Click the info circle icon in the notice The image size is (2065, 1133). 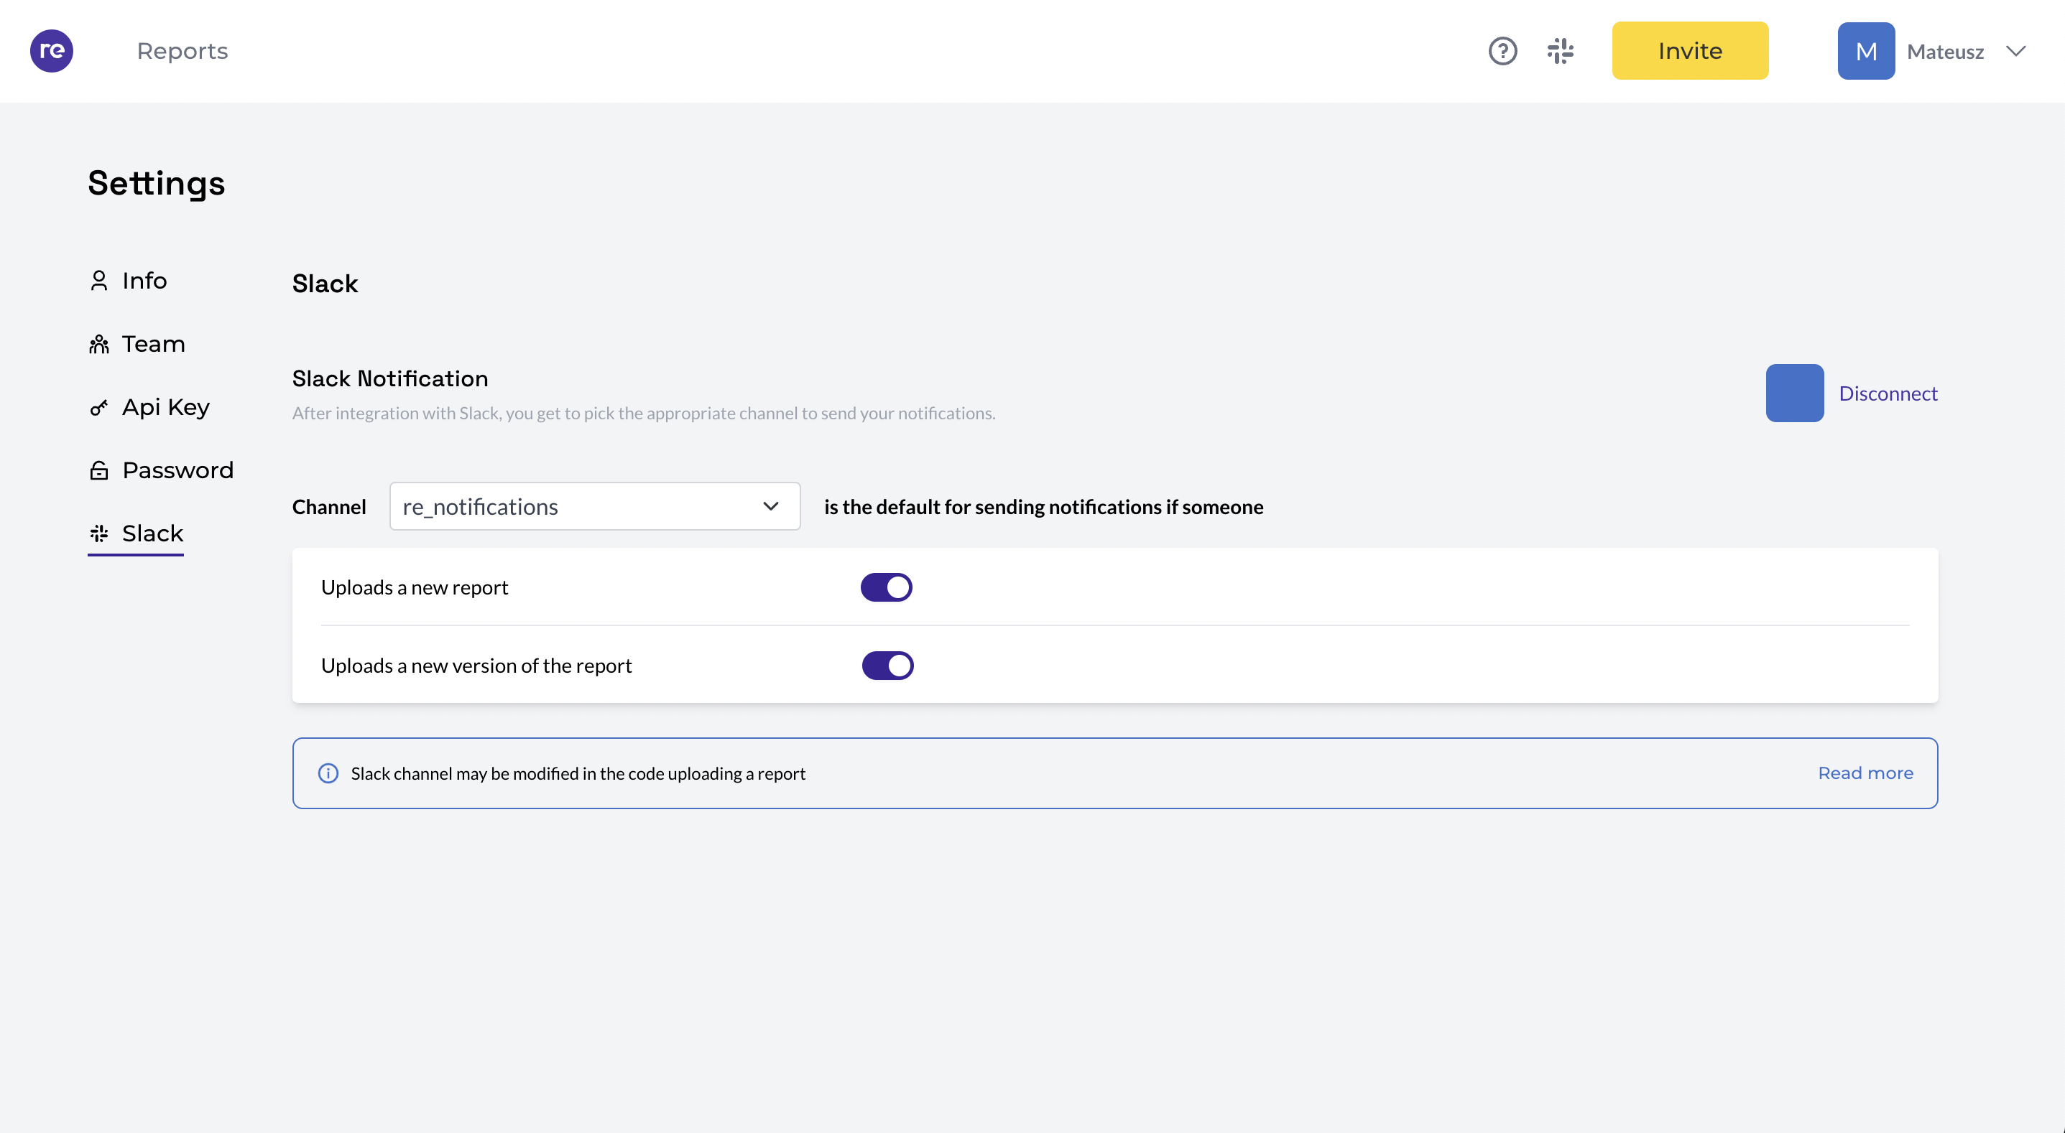(328, 773)
